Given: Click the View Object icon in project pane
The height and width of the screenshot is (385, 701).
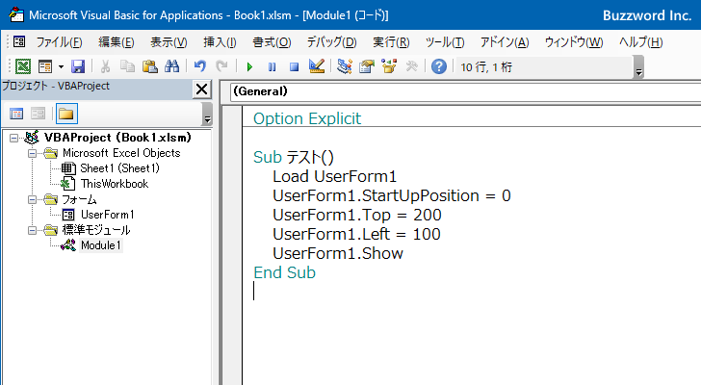Looking at the screenshot, I should [38, 114].
